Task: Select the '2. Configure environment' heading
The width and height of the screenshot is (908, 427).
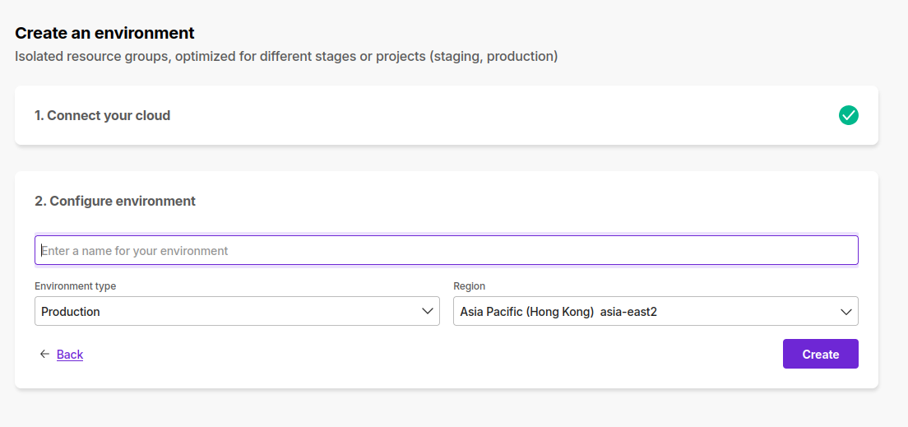Action: pos(115,201)
